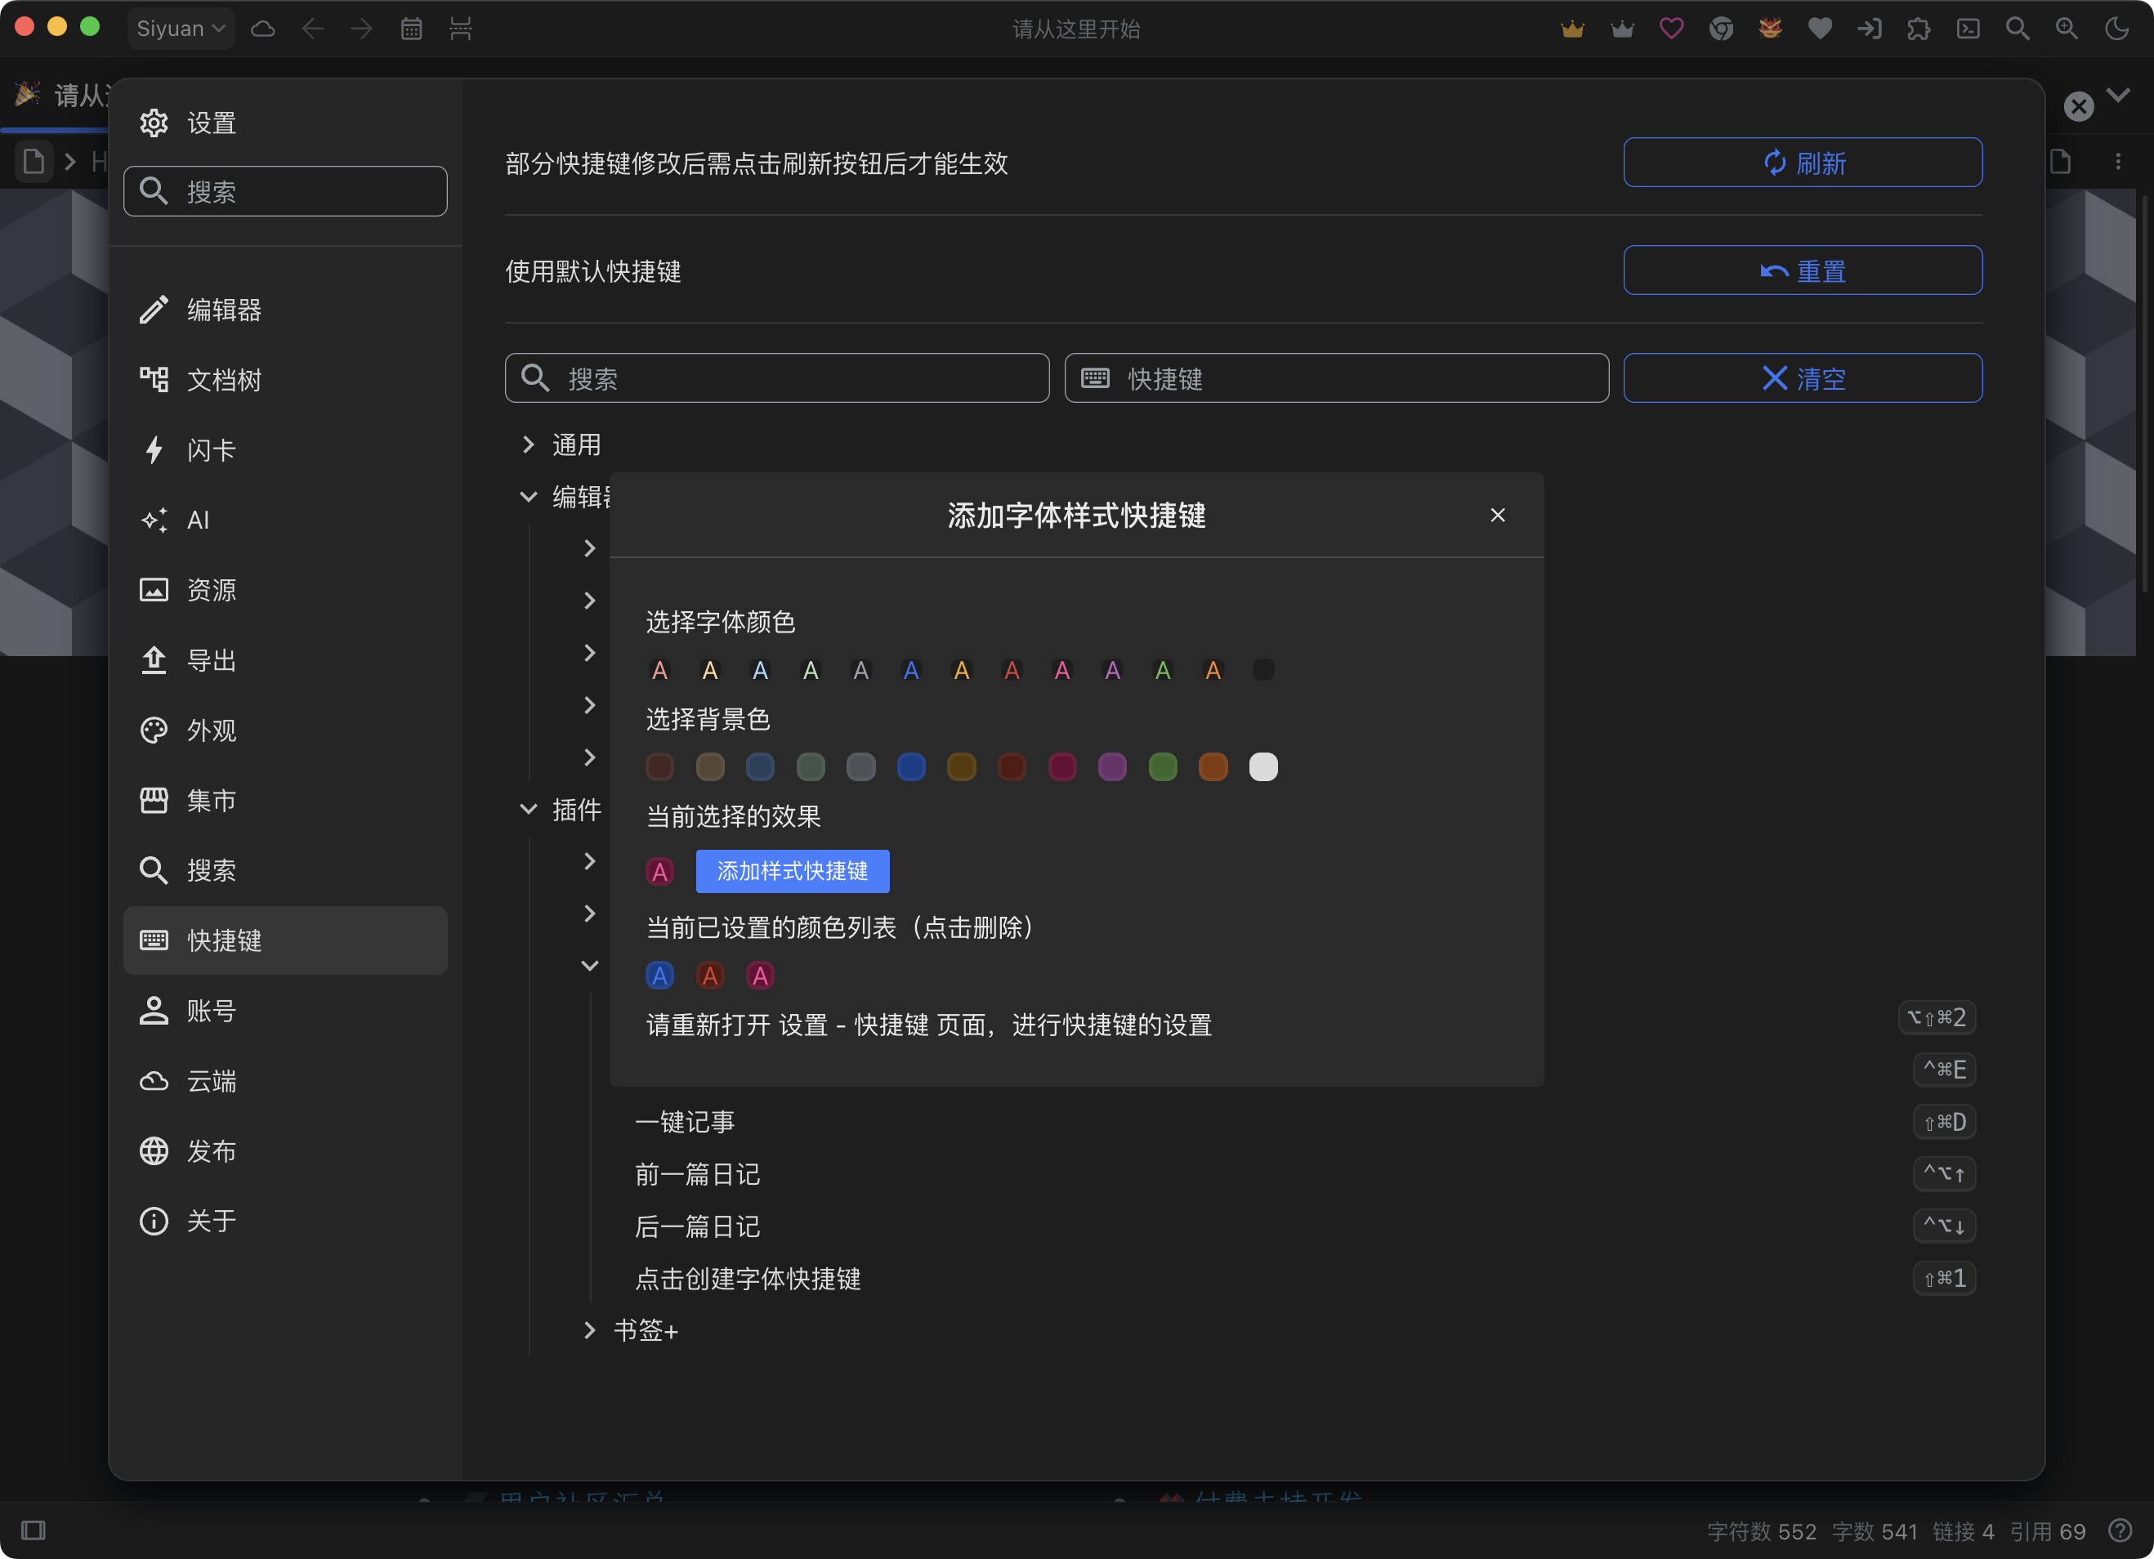Pick the purple background color swatch
This screenshot has width=2154, height=1559.
[x=1112, y=766]
